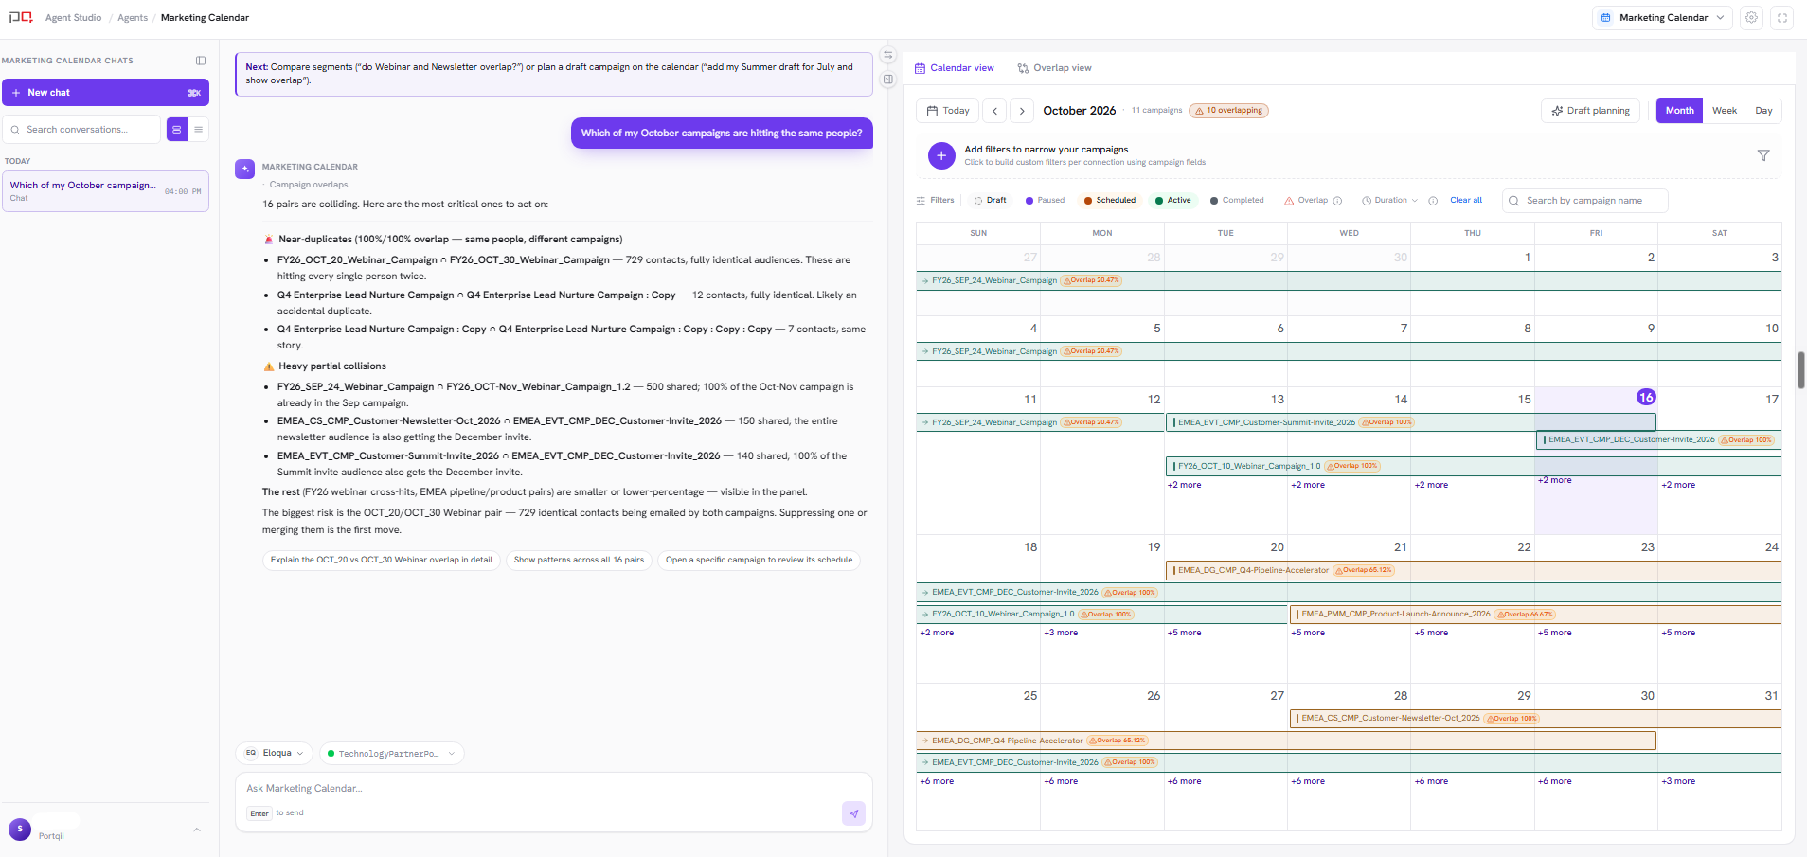Toggle the Completed status filter

tap(1237, 201)
